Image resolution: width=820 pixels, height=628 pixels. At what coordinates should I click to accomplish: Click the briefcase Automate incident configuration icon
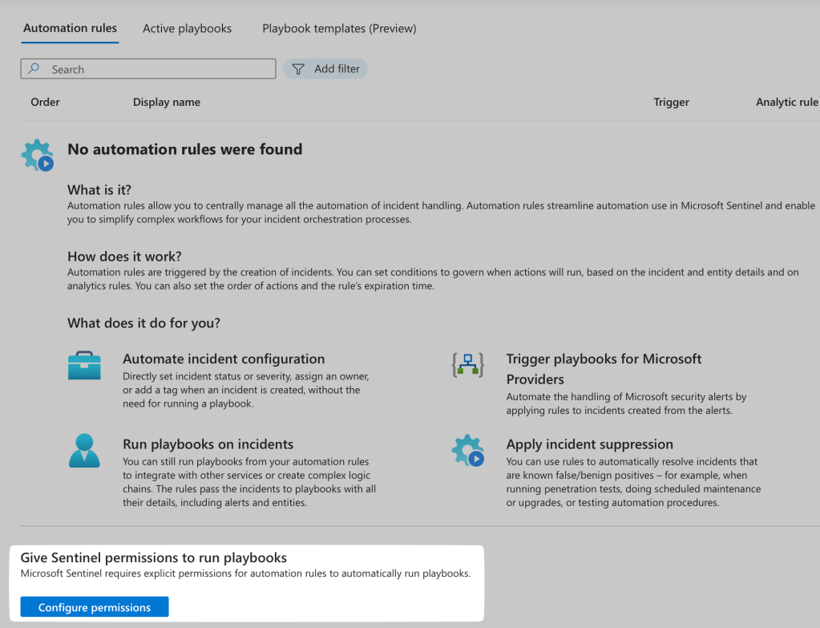(x=84, y=366)
